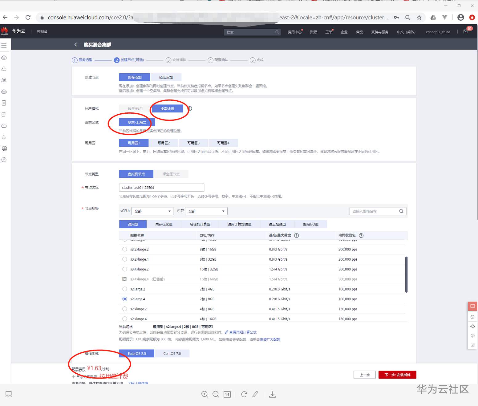This screenshot has height=406, width=478.
Task: Click the headset customer service icon
Action: [472, 326]
